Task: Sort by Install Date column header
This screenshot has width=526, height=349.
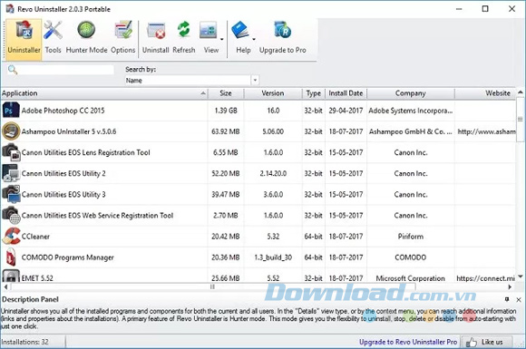Action: tap(346, 93)
